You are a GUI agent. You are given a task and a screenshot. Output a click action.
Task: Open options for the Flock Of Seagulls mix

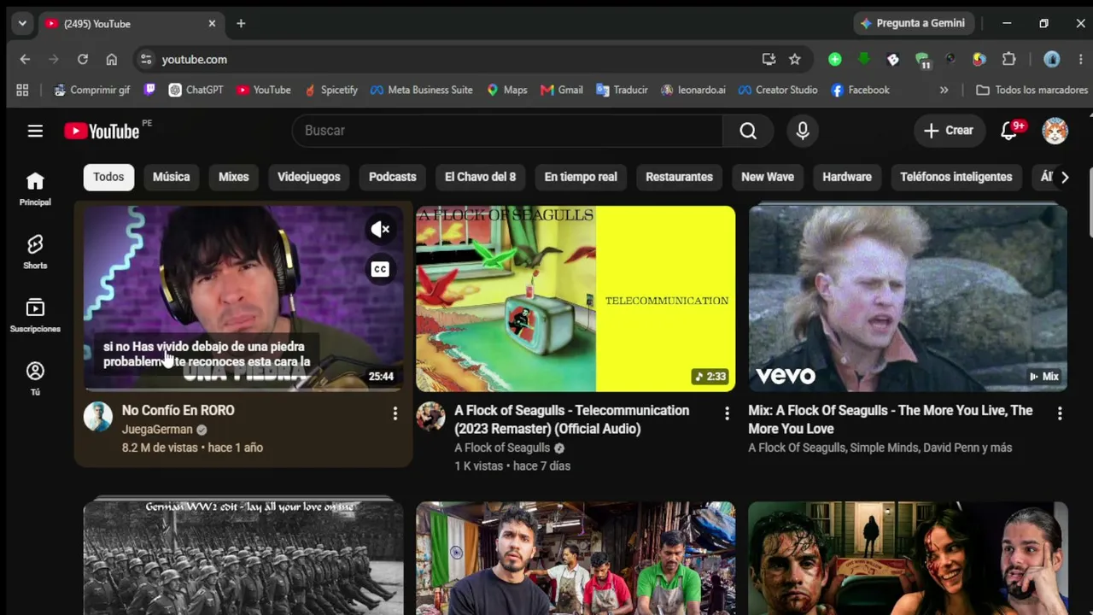tap(1060, 413)
